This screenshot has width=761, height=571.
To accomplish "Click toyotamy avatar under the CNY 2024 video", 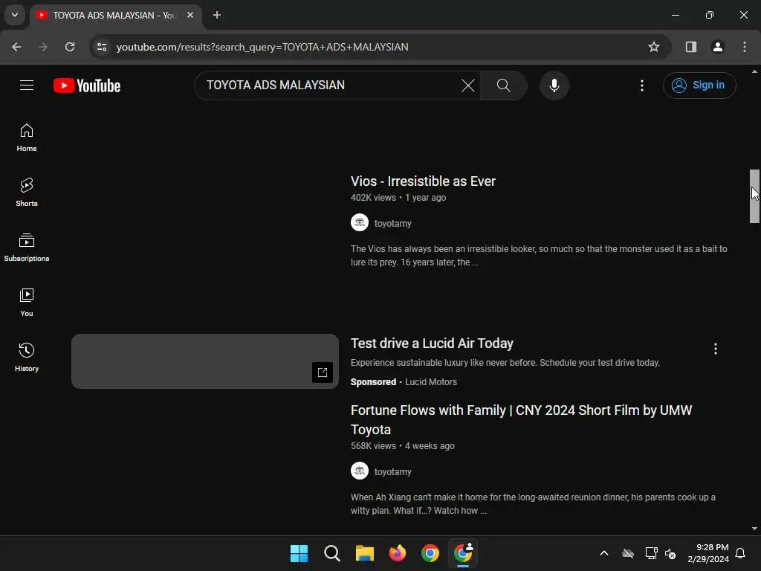I will [360, 471].
